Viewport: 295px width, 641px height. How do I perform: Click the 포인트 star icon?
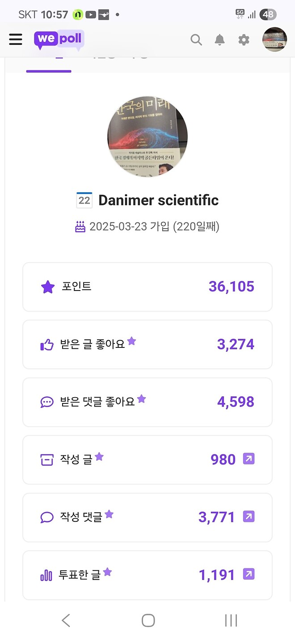point(47,286)
